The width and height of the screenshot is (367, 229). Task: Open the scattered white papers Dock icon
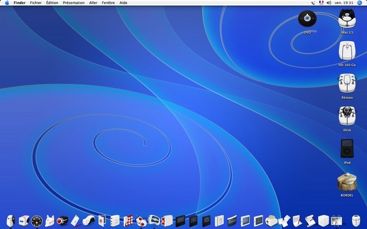point(284,221)
